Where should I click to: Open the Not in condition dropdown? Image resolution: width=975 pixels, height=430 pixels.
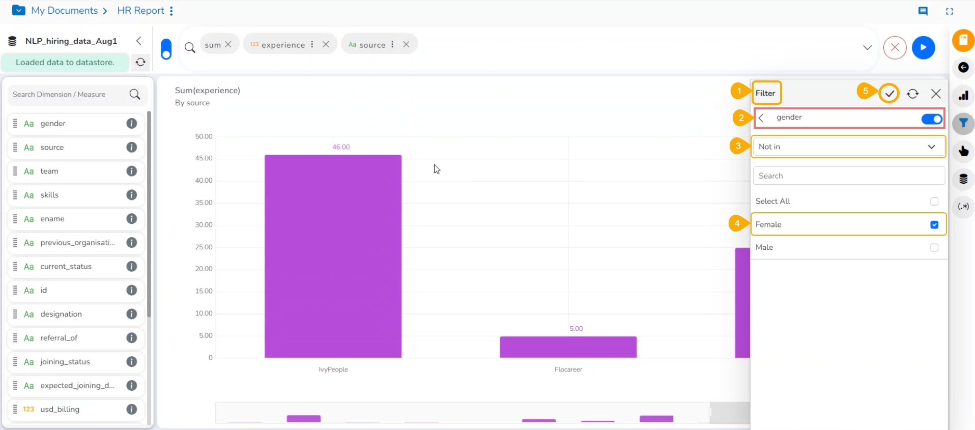pyautogui.click(x=848, y=147)
